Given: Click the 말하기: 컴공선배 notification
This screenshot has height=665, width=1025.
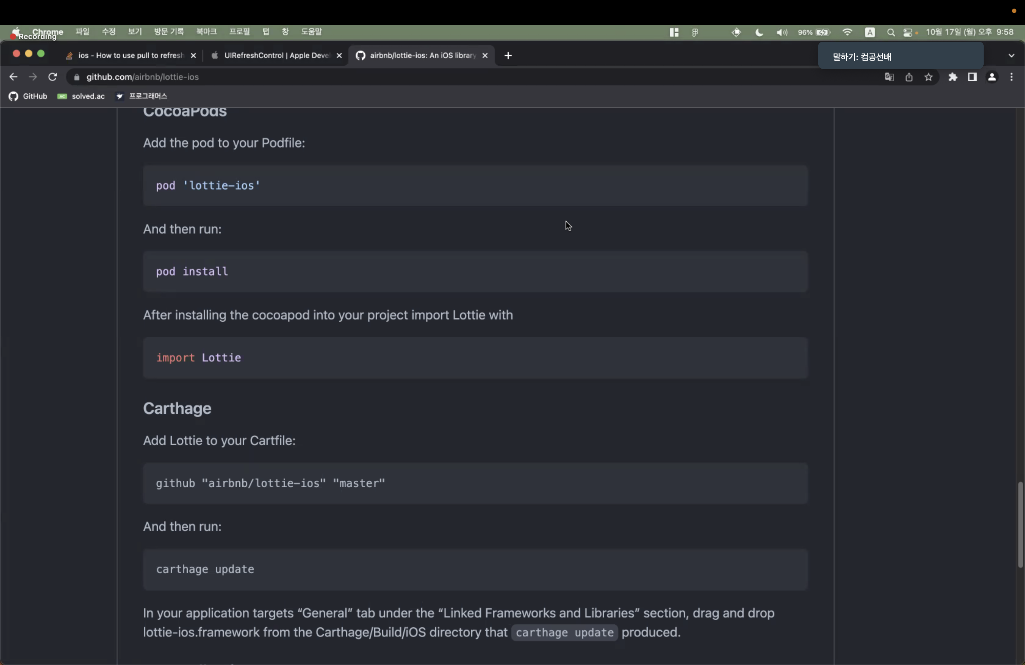Looking at the screenshot, I should coord(901,56).
